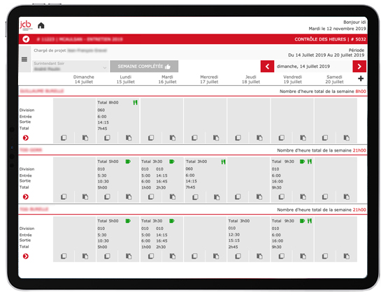
Task: Toggle meal icon on middle employee's Vendredi 9h30 entry
Action: pyautogui.click(x=310, y=161)
